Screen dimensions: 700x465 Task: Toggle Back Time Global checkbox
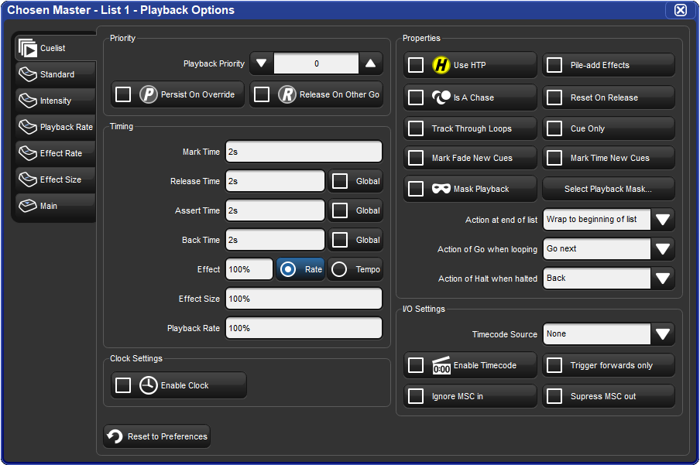pos(340,240)
